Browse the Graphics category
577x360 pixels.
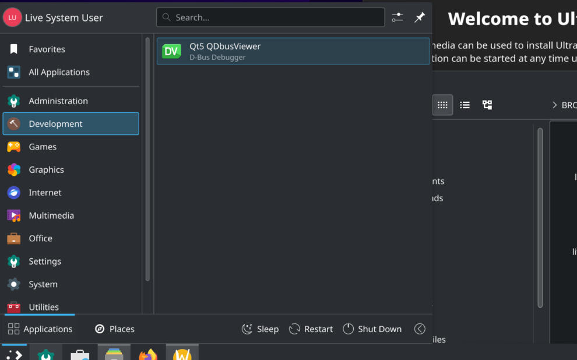click(x=71, y=170)
